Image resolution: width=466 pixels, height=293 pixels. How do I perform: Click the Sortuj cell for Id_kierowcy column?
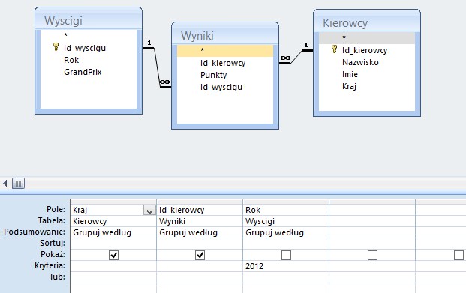200,244
